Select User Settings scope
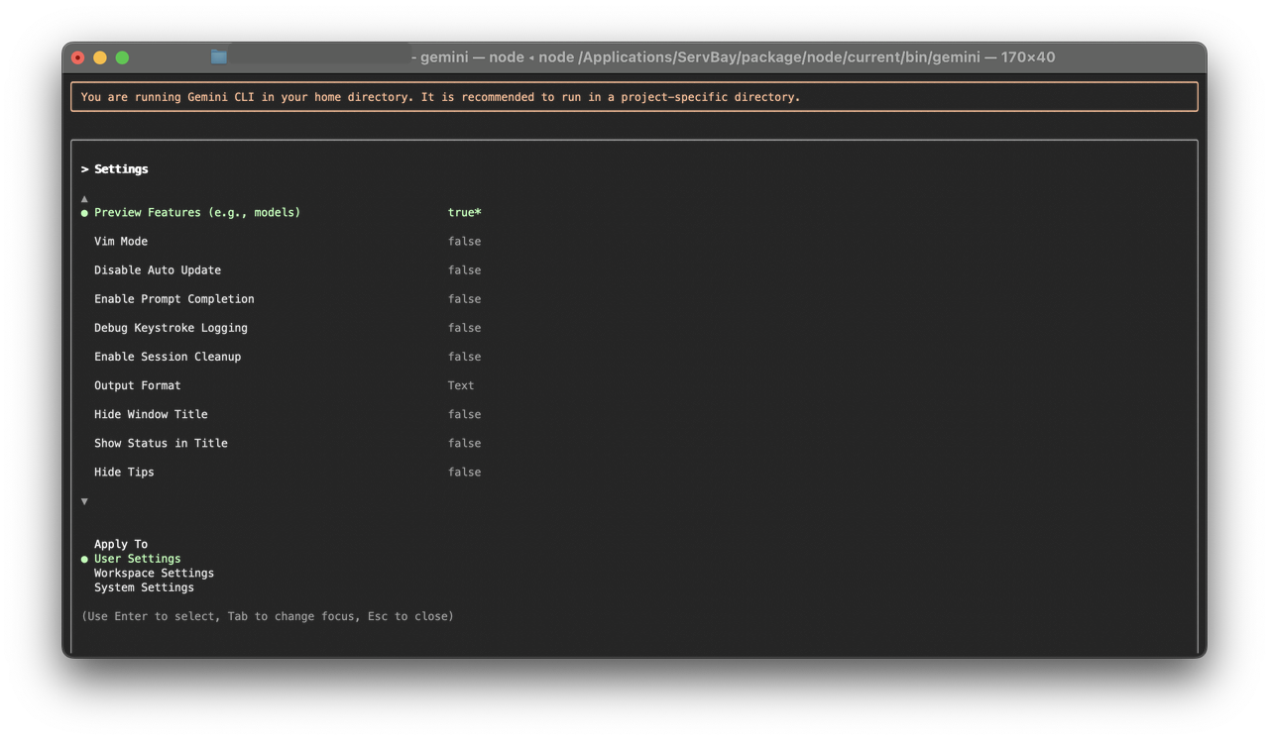The height and width of the screenshot is (740, 1269). pyautogui.click(x=137, y=558)
